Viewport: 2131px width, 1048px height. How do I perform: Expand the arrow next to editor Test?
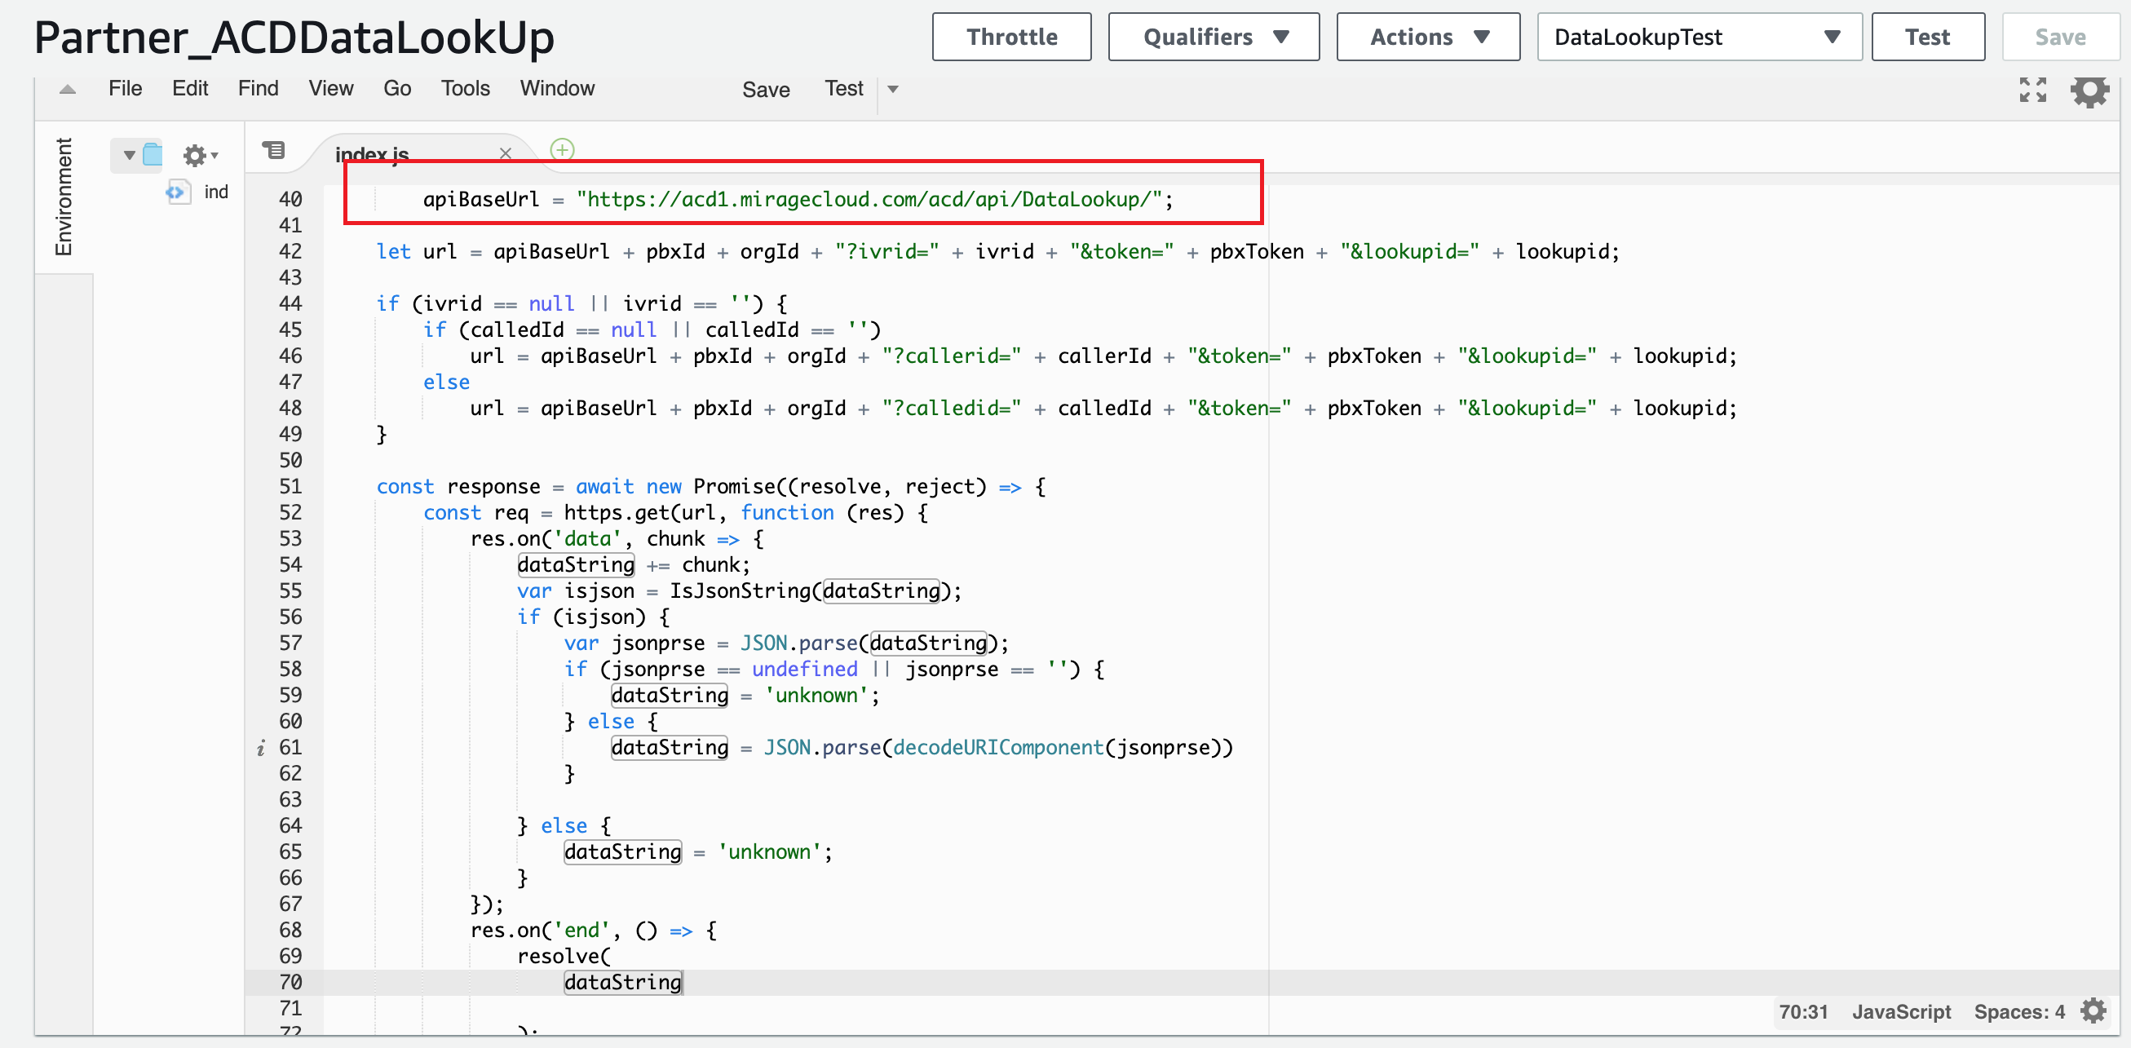[892, 90]
